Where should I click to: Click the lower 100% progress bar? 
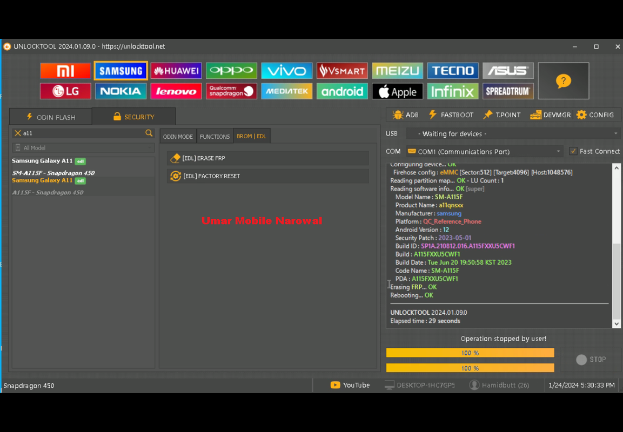click(470, 368)
